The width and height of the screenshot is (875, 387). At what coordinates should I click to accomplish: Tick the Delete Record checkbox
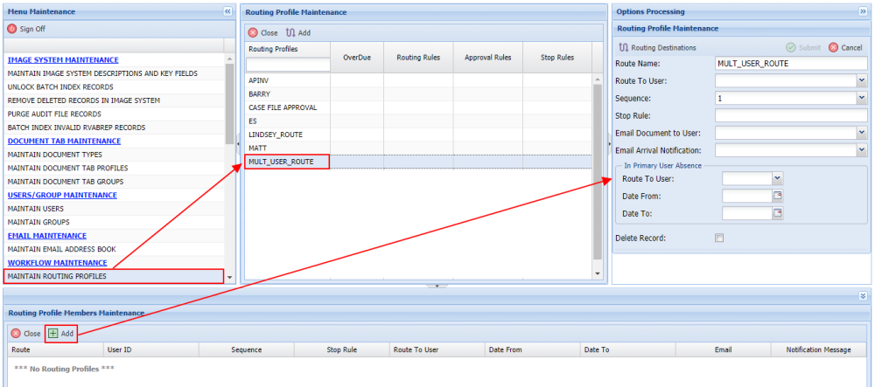click(x=719, y=238)
